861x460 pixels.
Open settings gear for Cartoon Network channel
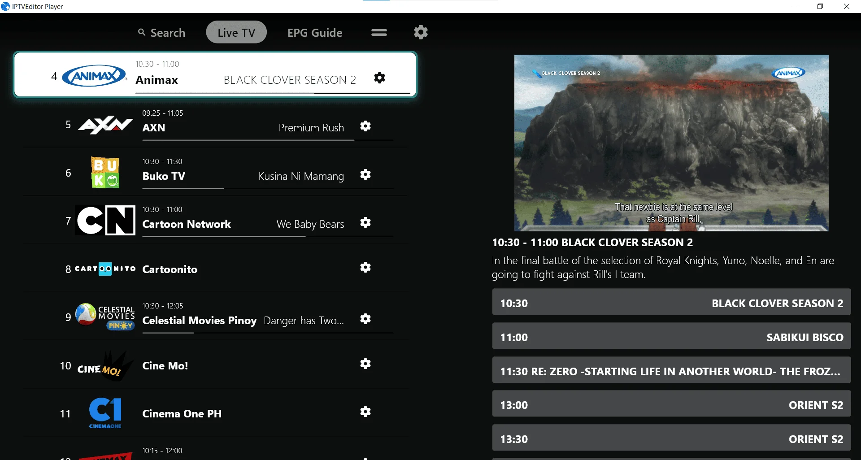tap(365, 222)
